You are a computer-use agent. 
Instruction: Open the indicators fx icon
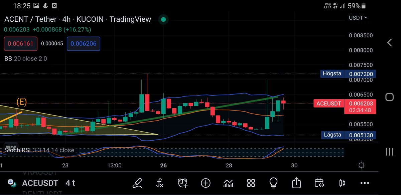(160, 183)
